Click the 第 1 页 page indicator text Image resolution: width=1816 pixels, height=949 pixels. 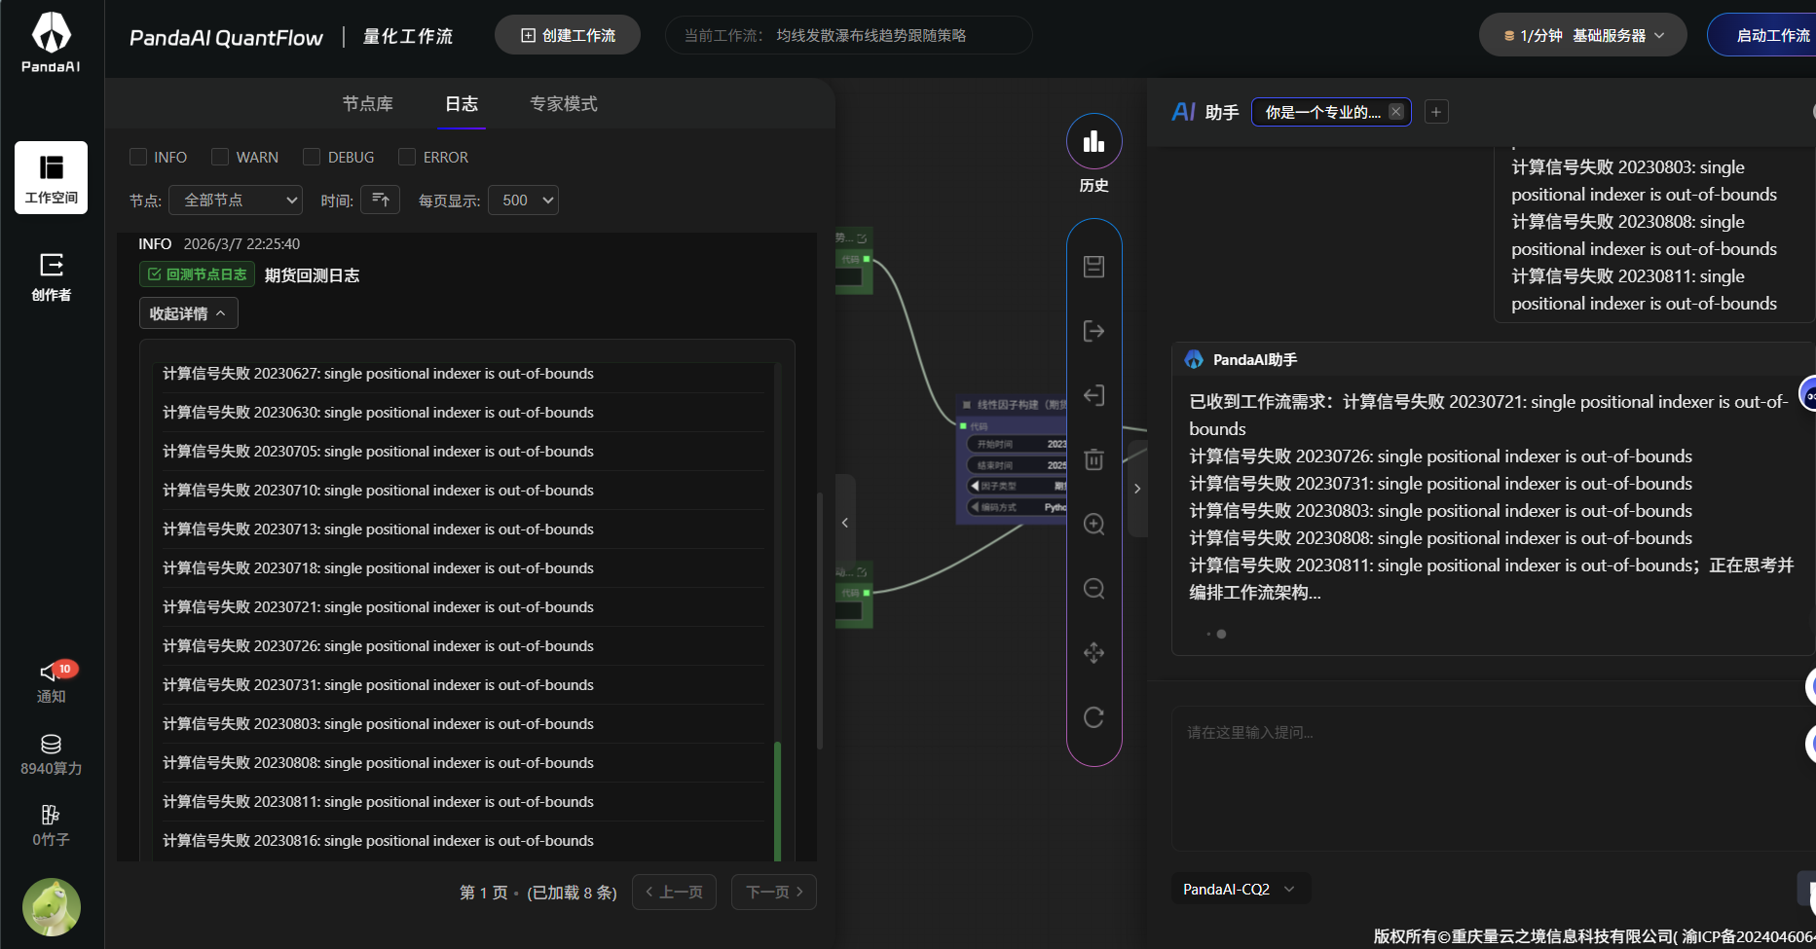pyautogui.click(x=484, y=893)
